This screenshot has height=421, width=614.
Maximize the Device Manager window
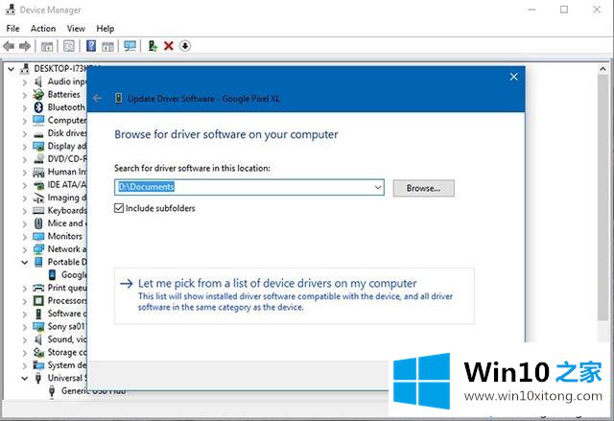pyautogui.click(x=564, y=10)
